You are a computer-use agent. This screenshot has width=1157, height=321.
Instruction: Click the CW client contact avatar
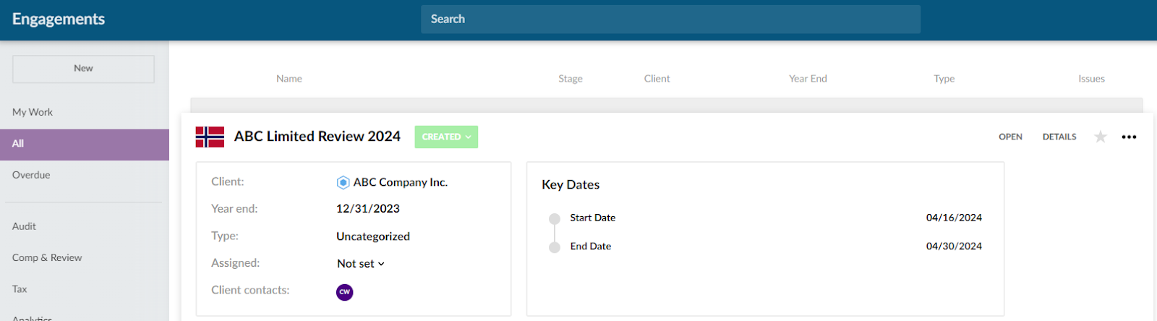click(x=345, y=292)
